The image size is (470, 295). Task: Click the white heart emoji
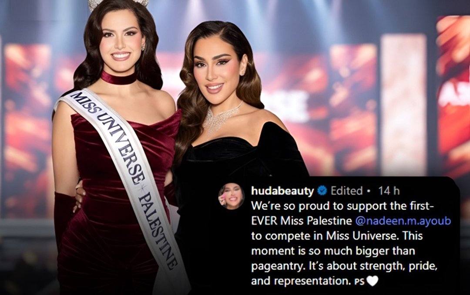tap(372, 281)
